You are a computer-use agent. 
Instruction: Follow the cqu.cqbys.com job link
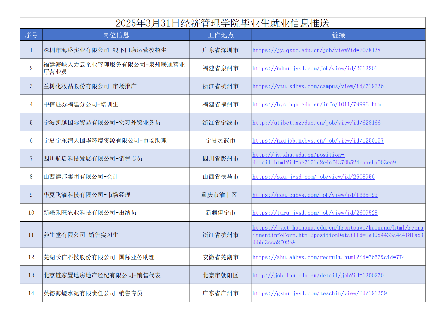[315, 195]
